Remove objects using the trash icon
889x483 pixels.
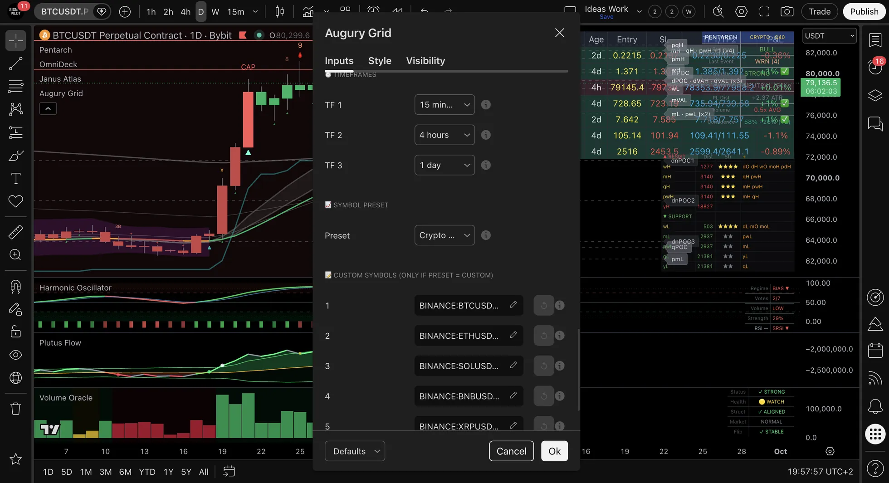(x=16, y=409)
